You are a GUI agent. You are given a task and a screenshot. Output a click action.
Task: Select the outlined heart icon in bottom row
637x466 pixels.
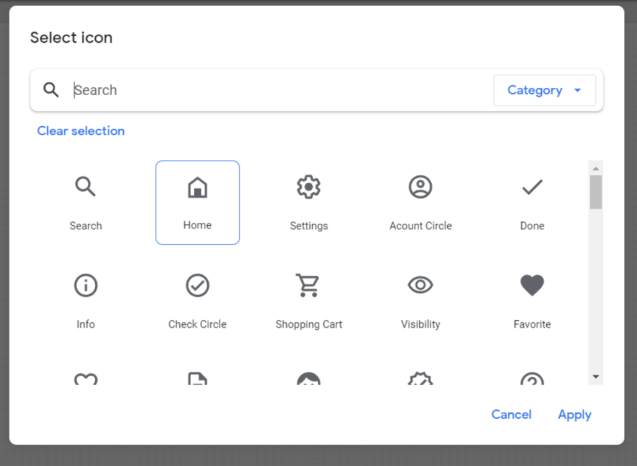[86, 379]
